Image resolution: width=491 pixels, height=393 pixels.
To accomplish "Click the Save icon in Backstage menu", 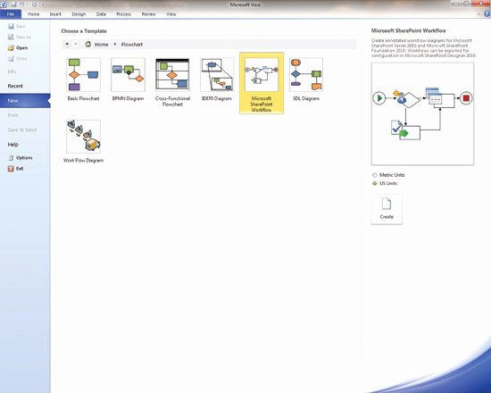I will pyautogui.click(x=11, y=26).
